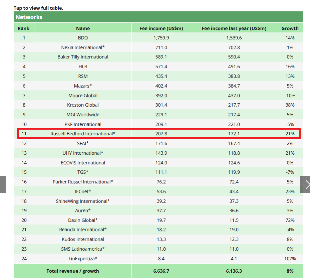The height and width of the screenshot is (278, 310).
Task: Select IECnet* name cell
Action: coord(83,191)
